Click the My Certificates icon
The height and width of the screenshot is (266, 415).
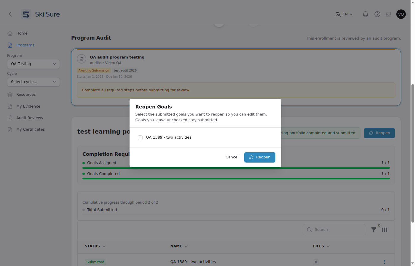click(10, 129)
